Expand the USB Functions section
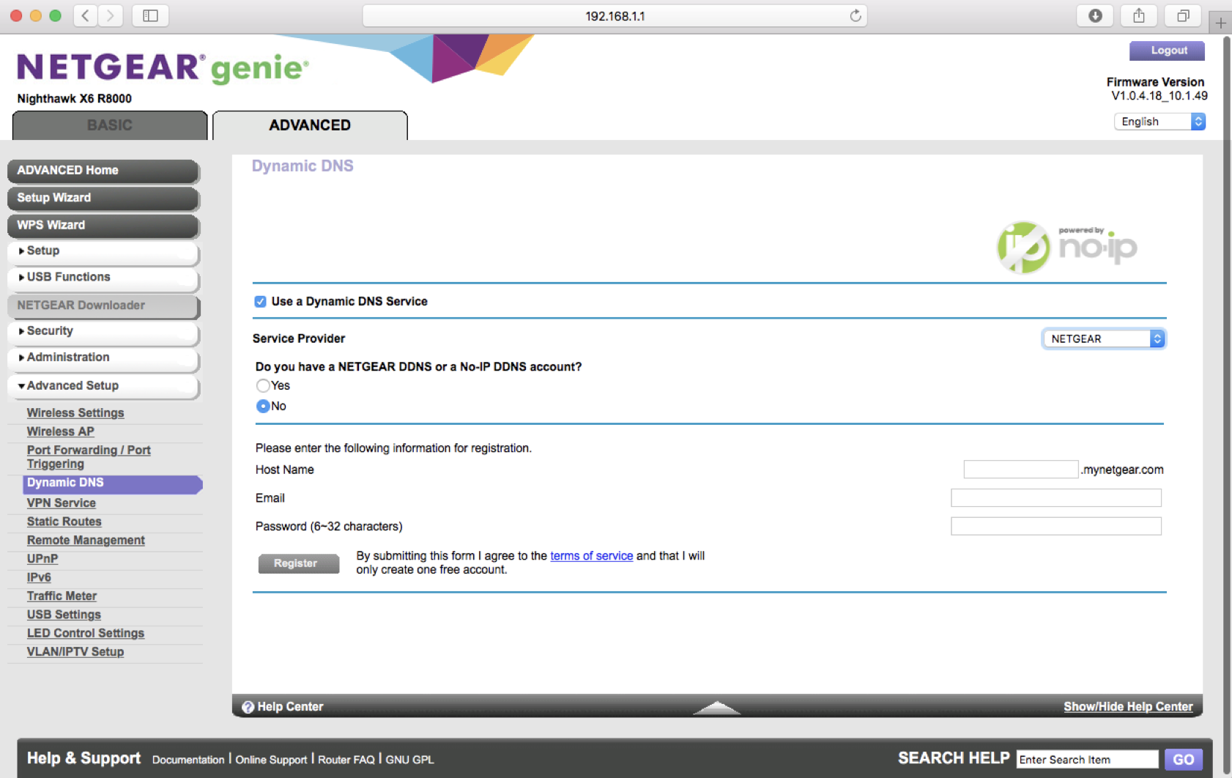 103,278
